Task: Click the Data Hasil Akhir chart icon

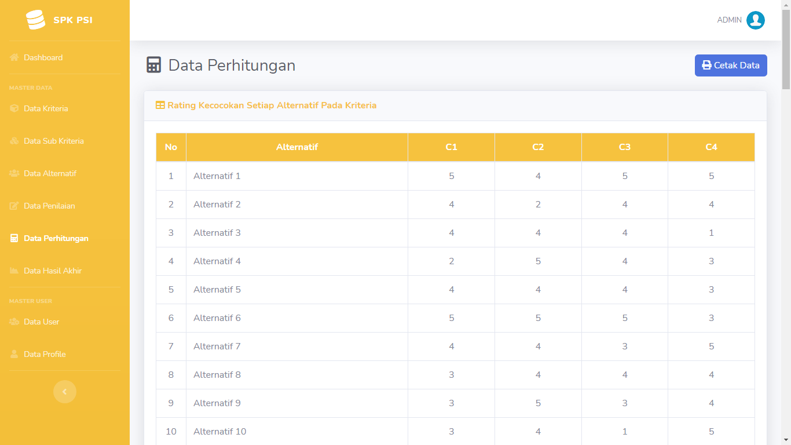Action: click(14, 271)
